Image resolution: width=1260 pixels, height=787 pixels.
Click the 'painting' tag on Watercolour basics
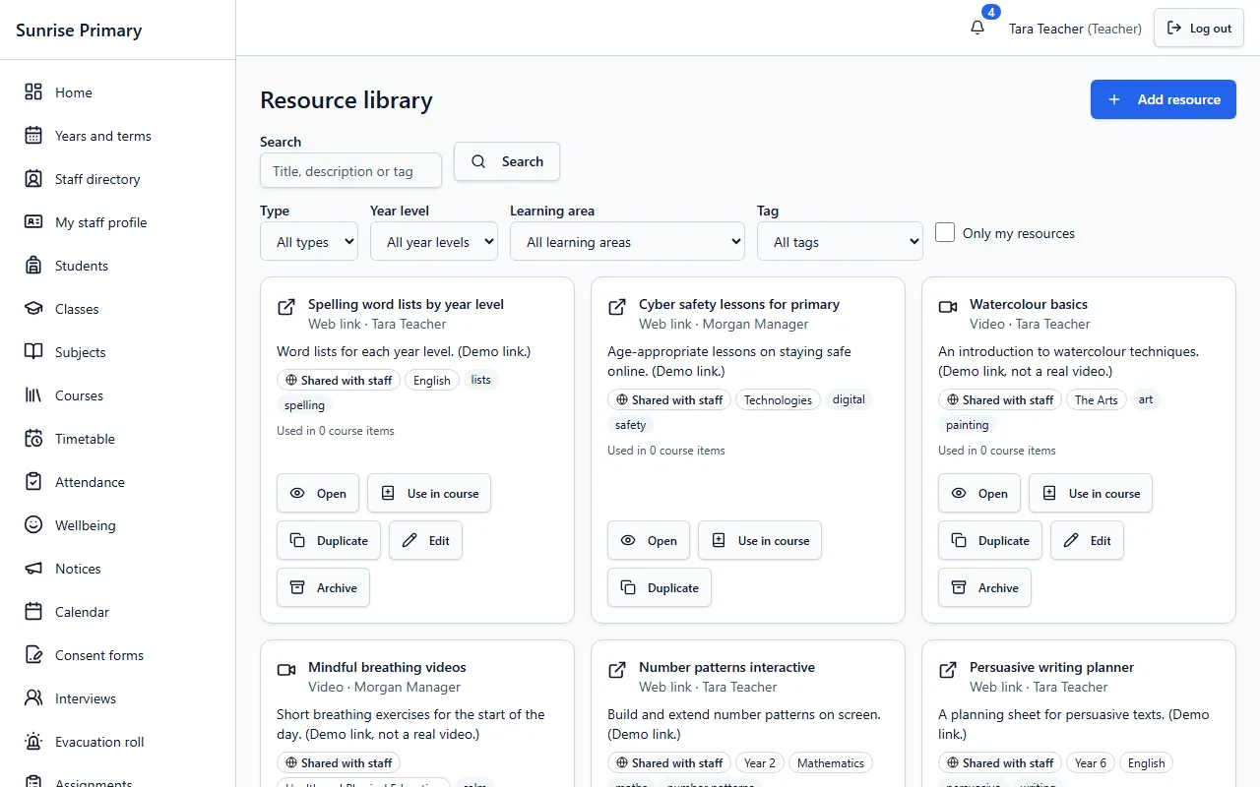coord(968,425)
